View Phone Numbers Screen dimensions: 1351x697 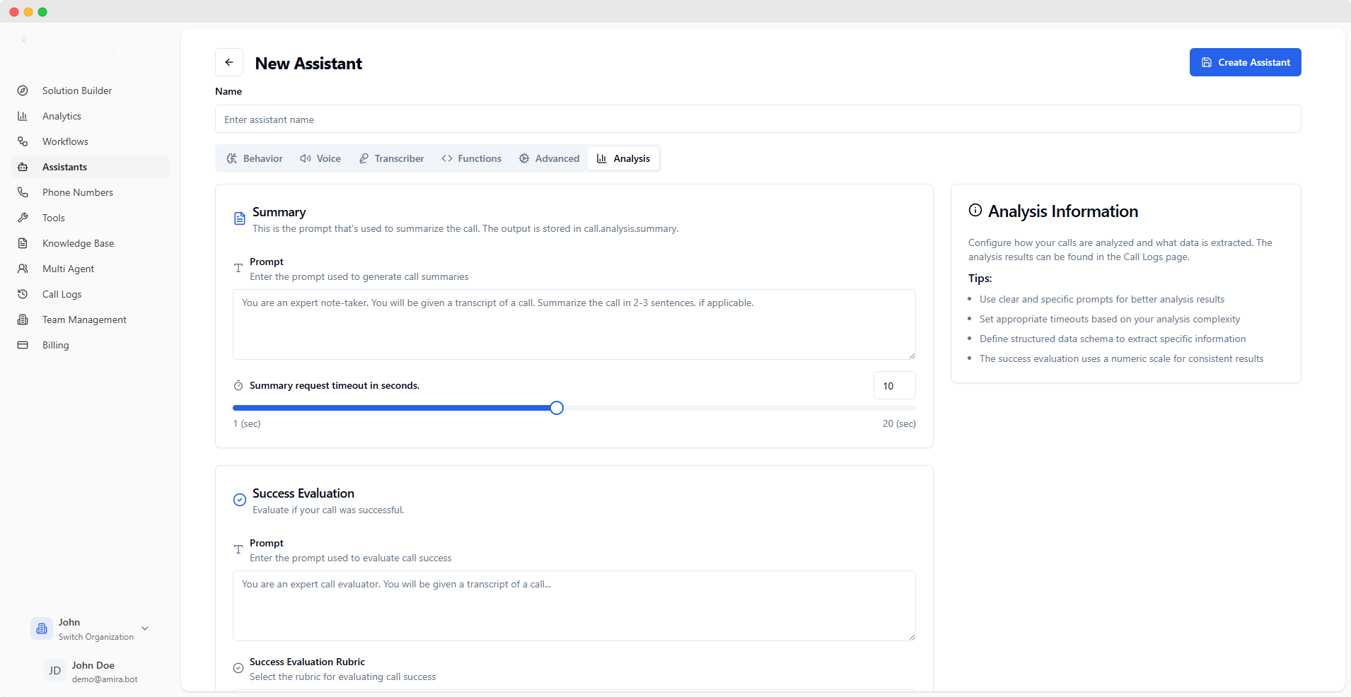coord(77,192)
